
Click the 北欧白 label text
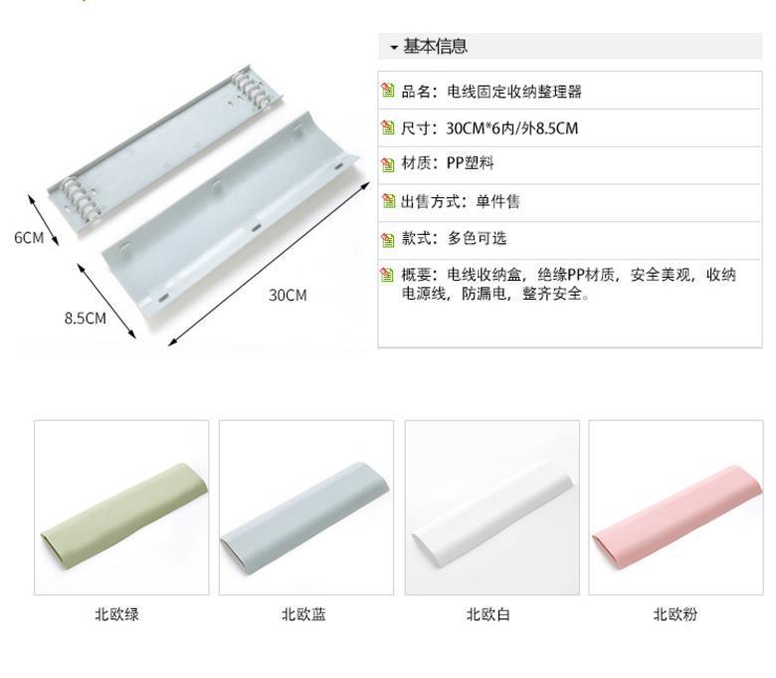(x=487, y=614)
